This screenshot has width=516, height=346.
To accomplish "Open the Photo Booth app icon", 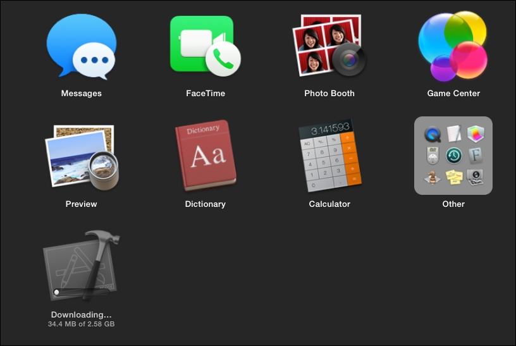I will [329, 46].
